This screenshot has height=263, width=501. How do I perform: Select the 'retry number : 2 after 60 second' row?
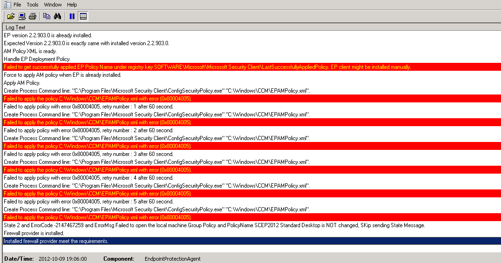point(252,130)
